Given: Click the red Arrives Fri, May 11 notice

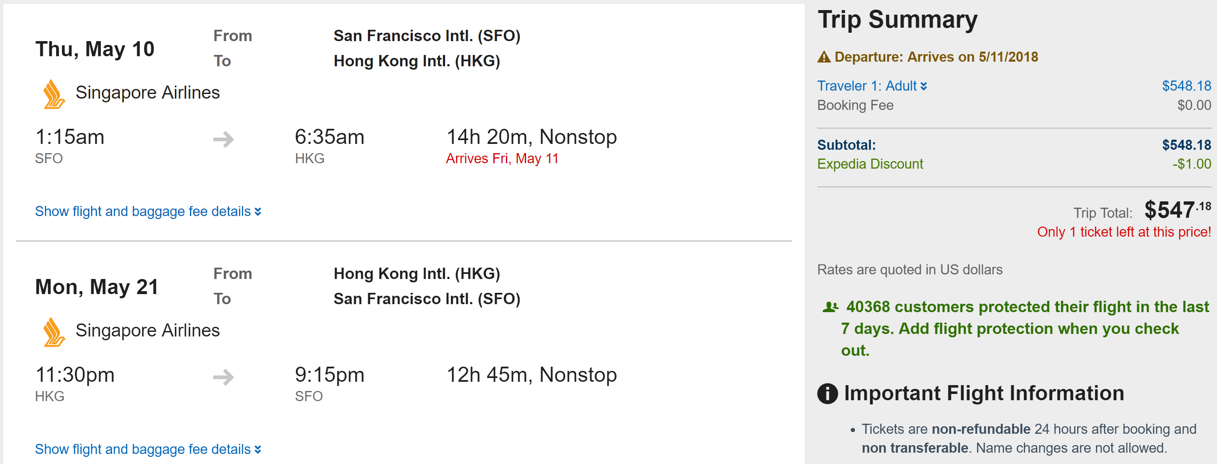Looking at the screenshot, I should point(502,158).
